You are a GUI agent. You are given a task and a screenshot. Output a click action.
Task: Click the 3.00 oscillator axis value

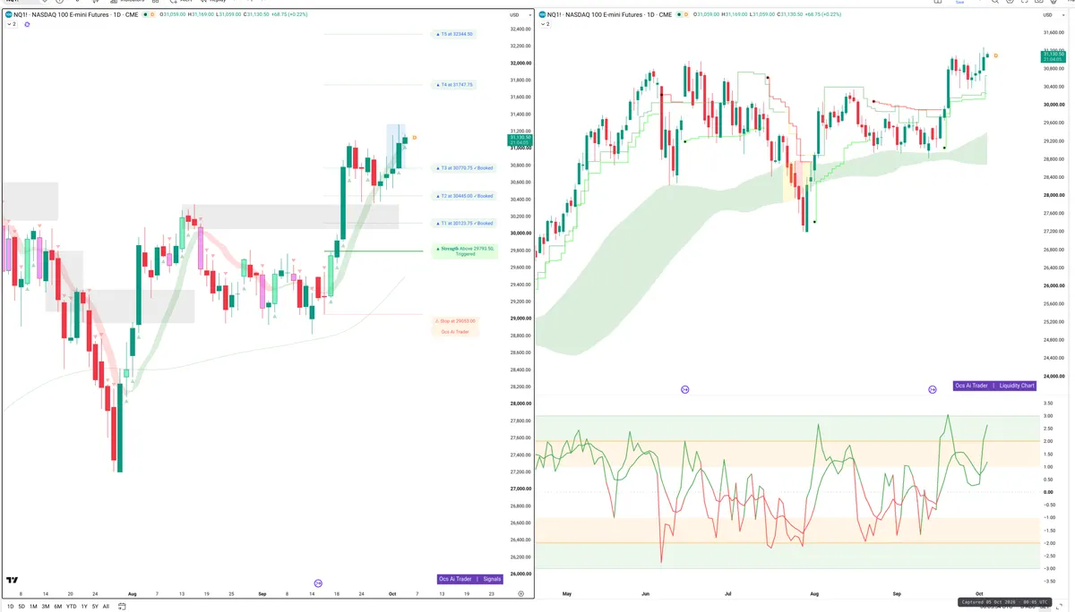[x=1048, y=415]
